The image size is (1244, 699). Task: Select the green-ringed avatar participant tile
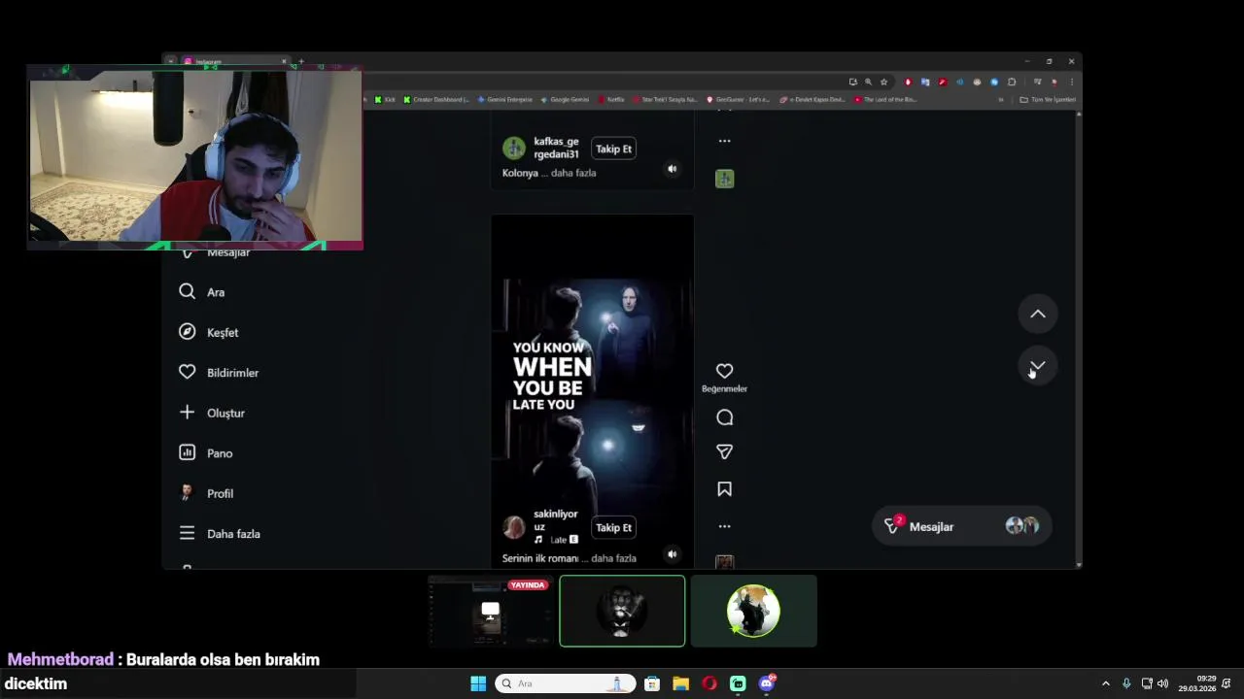click(x=753, y=611)
